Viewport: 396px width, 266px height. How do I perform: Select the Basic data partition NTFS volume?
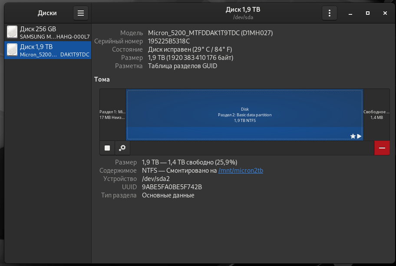pos(244,115)
